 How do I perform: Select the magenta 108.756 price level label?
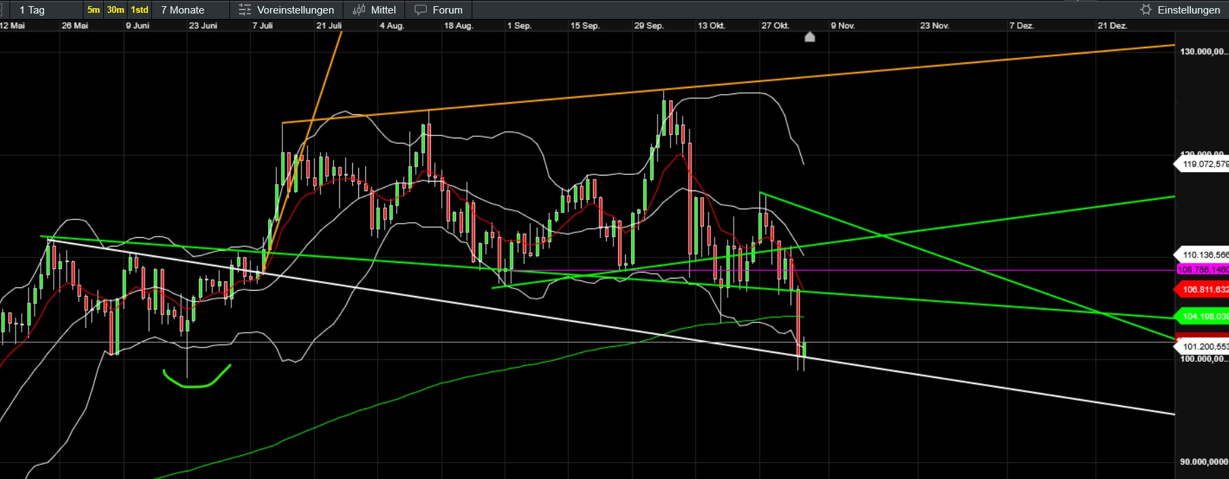coord(1203,270)
